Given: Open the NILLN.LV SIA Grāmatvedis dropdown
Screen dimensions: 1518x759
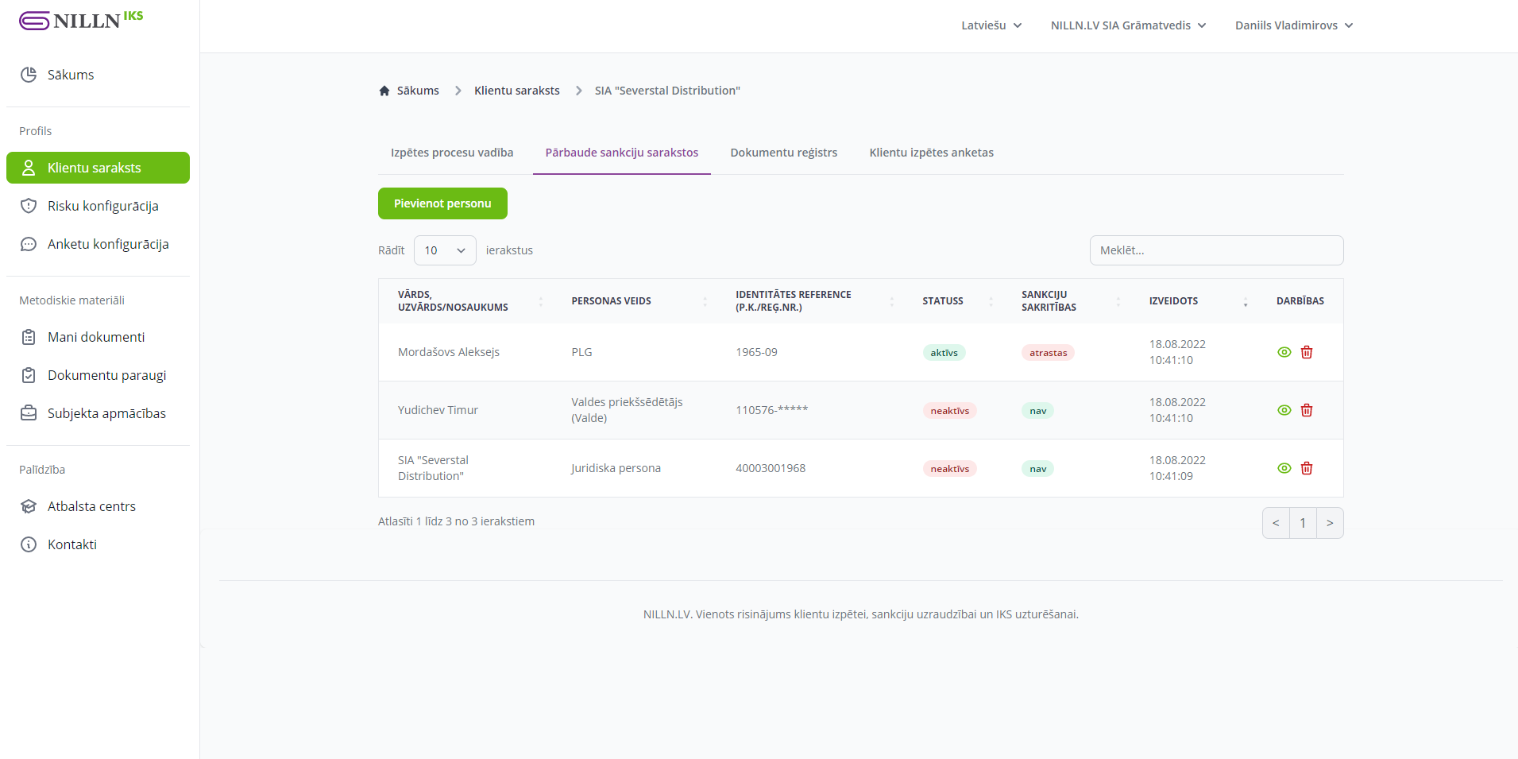Looking at the screenshot, I should pyautogui.click(x=1128, y=25).
